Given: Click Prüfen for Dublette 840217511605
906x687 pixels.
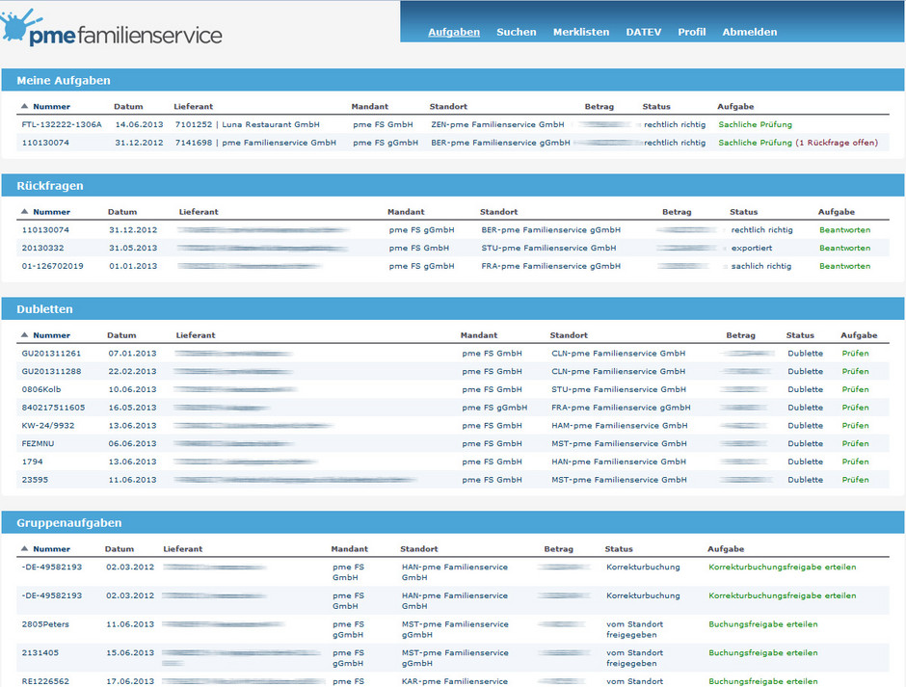Looking at the screenshot, I should tap(855, 408).
